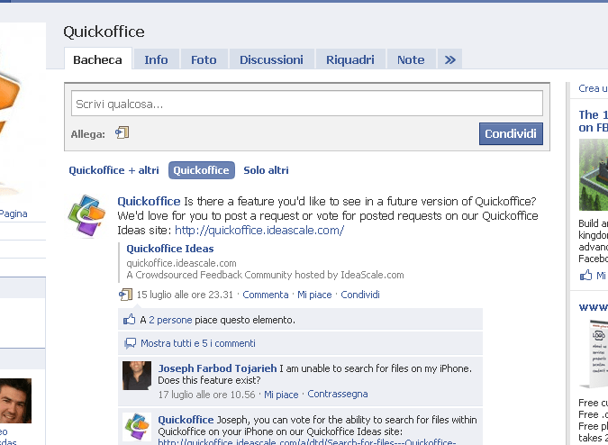Click the Condividi share button
This screenshot has width=608, height=445.
point(511,133)
